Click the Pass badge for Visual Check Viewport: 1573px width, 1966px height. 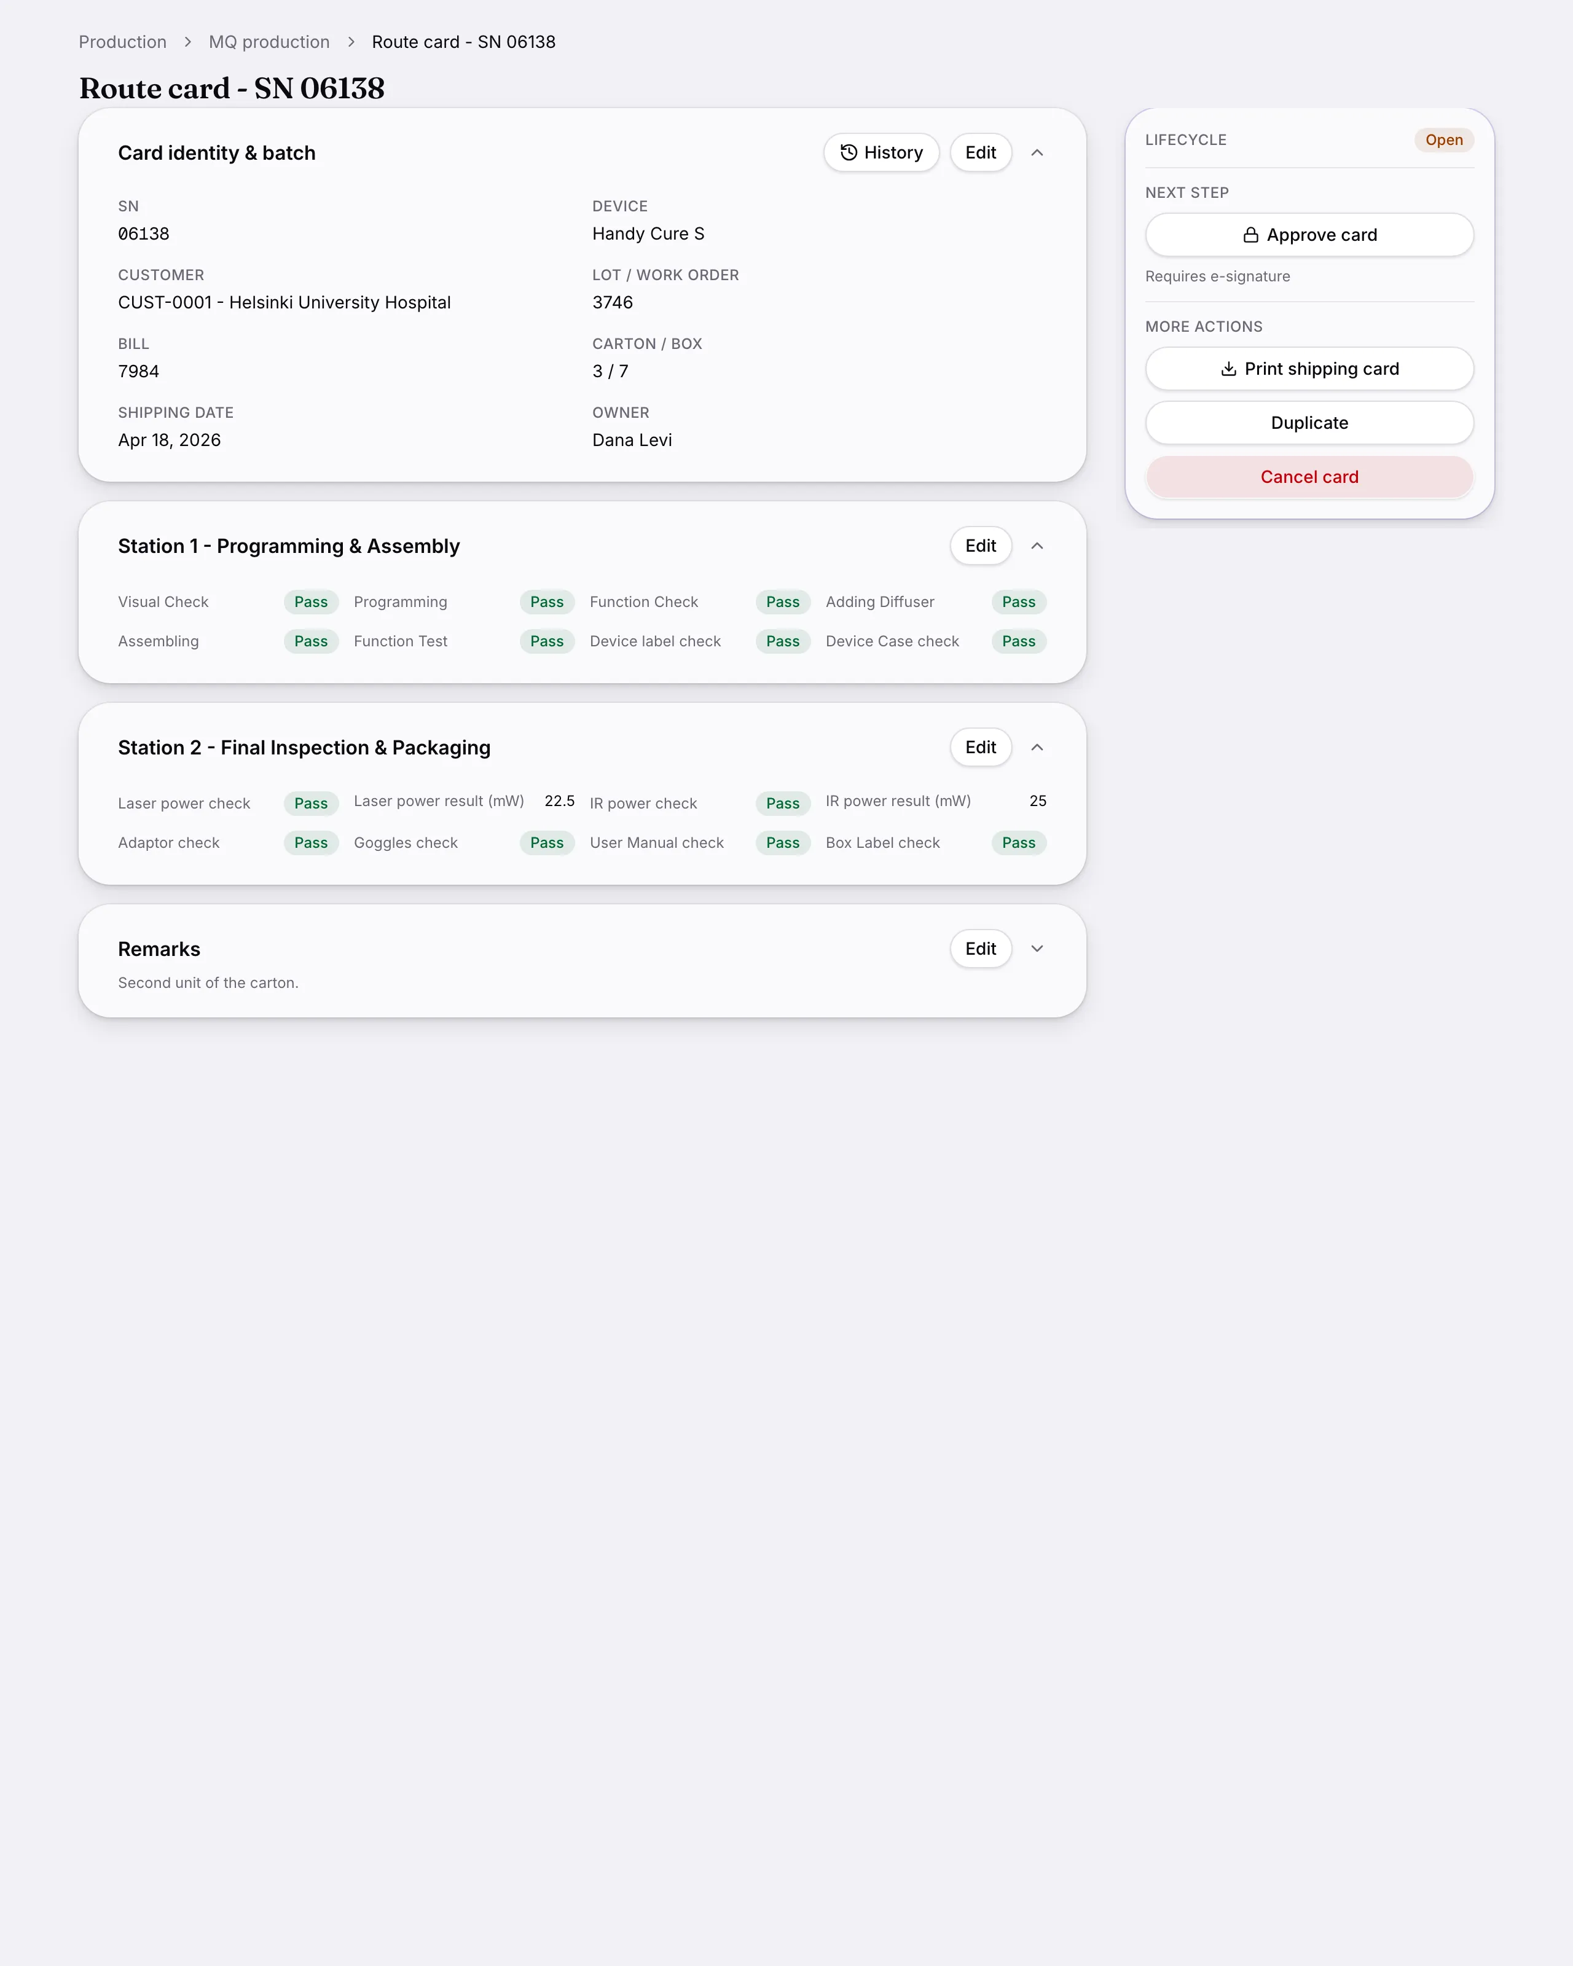311,602
